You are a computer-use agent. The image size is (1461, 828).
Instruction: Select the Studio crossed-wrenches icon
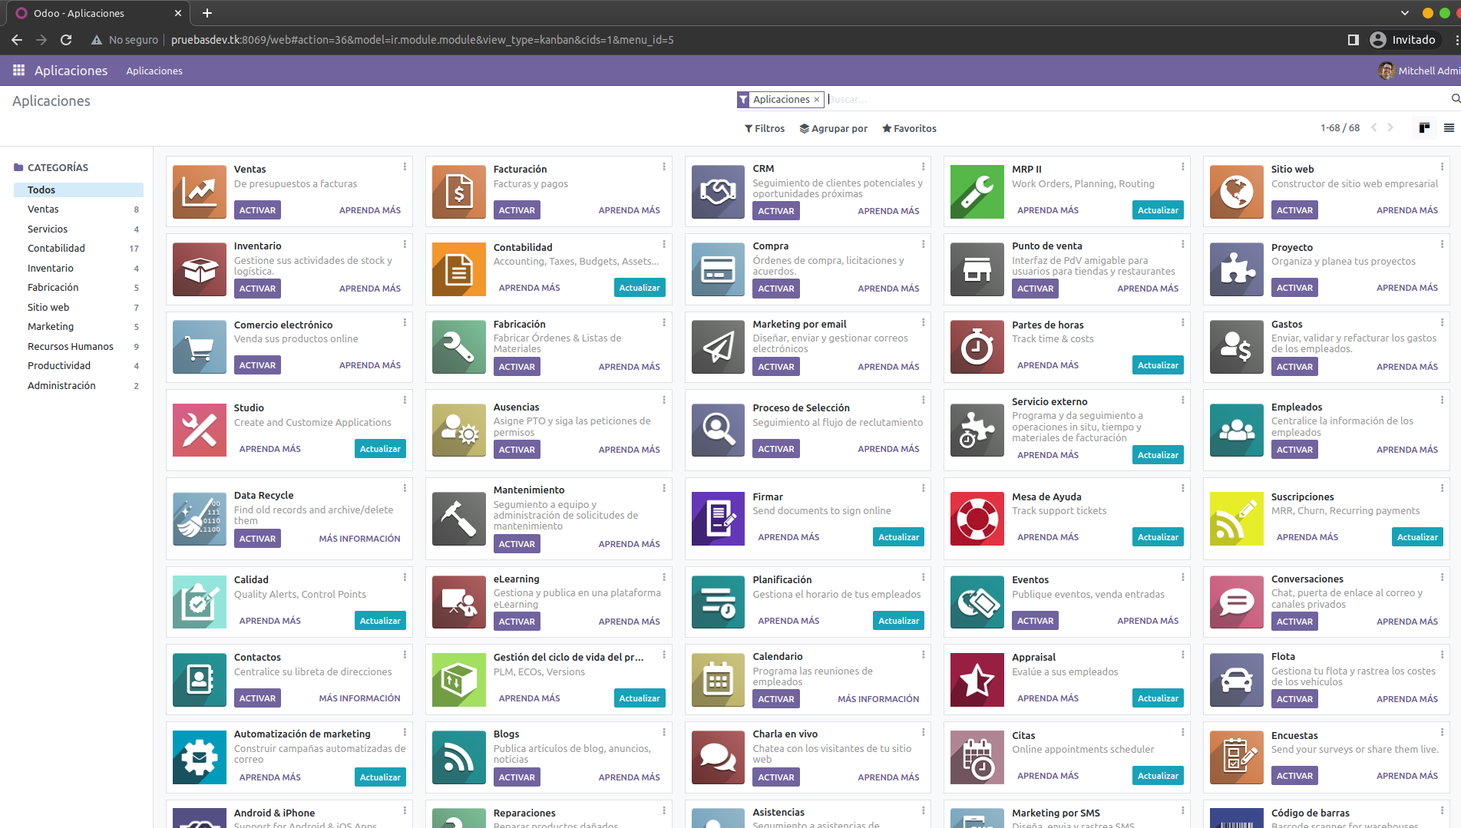[x=199, y=430]
